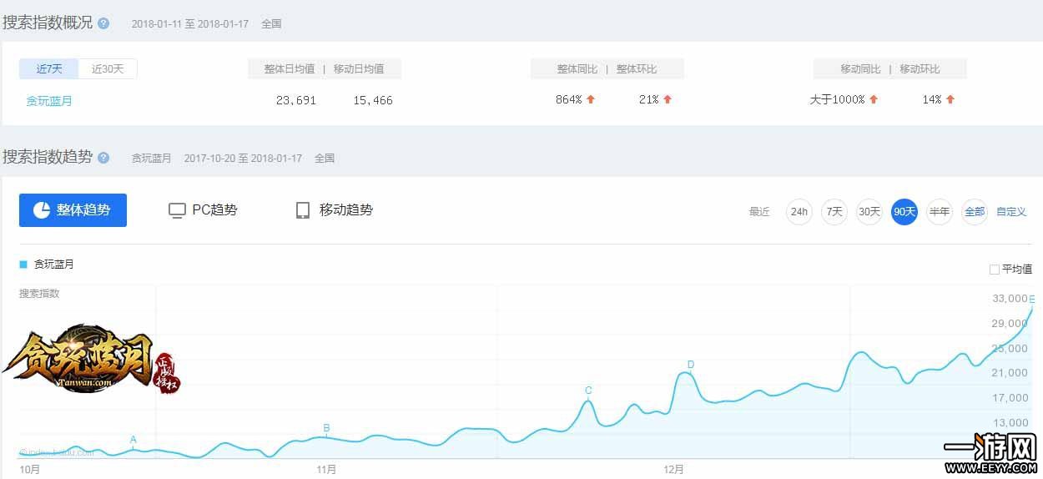Image resolution: width=1043 pixels, height=479 pixels.
Task: Click help icon beside 搜索指数概况
Action: (103, 23)
